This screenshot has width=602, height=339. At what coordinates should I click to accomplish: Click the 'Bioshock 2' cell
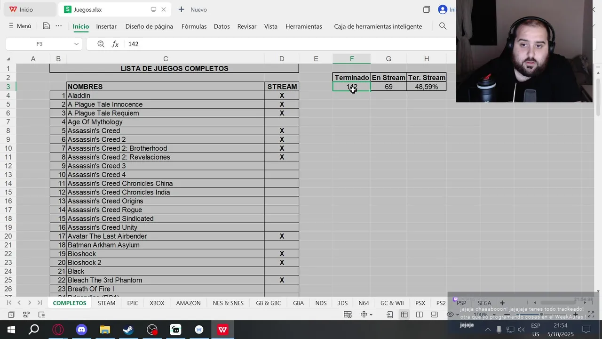[x=166, y=263]
